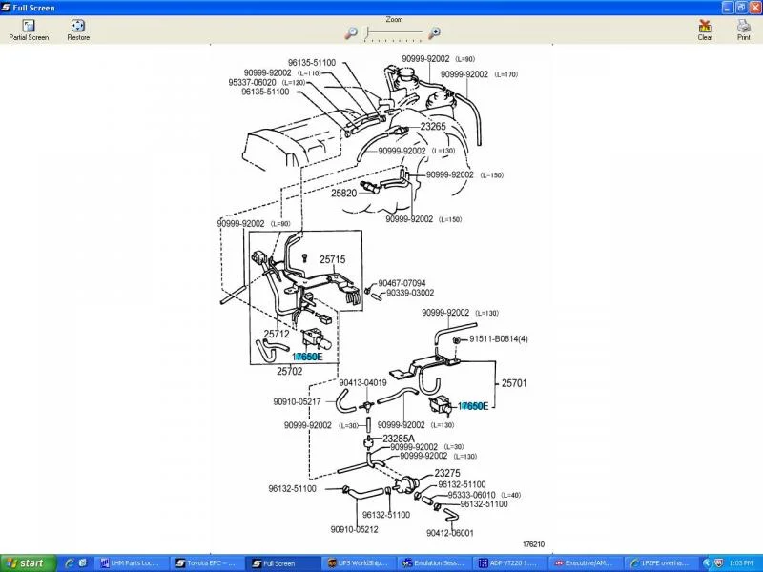Select part number 90467-07094

(402, 283)
